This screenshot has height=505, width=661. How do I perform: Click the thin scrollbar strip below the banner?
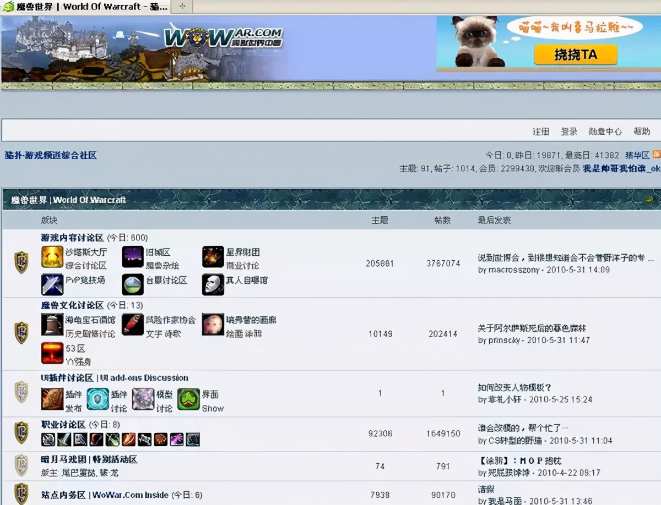330,86
